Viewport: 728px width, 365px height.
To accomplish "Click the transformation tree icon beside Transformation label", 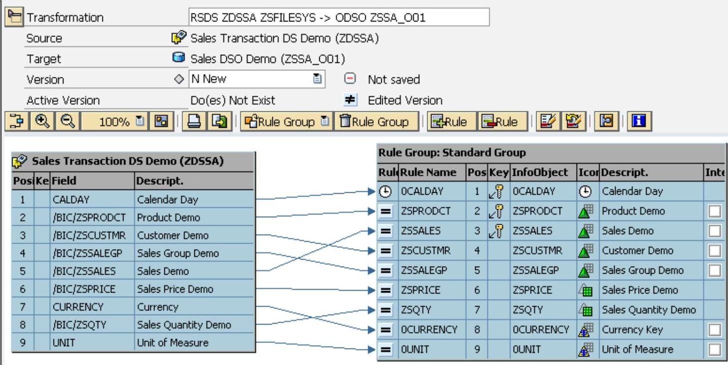I will tap(14, 16).
